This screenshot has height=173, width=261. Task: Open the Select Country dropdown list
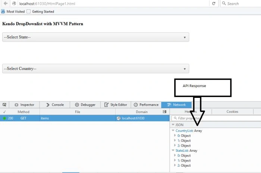[96, 68]
